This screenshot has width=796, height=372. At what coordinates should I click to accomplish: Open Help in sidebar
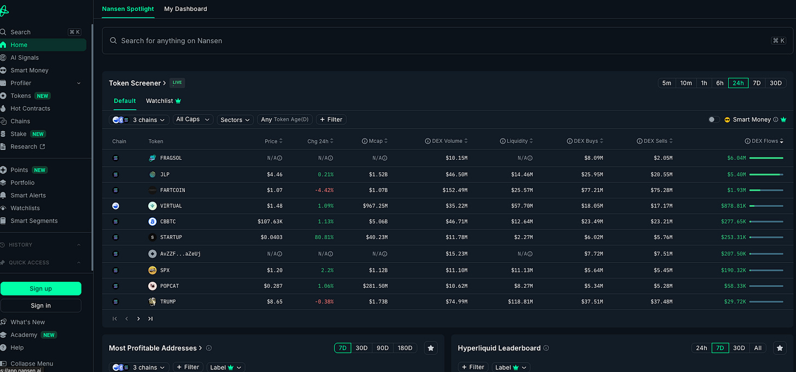pyautogui.click(x=17, y=347)
